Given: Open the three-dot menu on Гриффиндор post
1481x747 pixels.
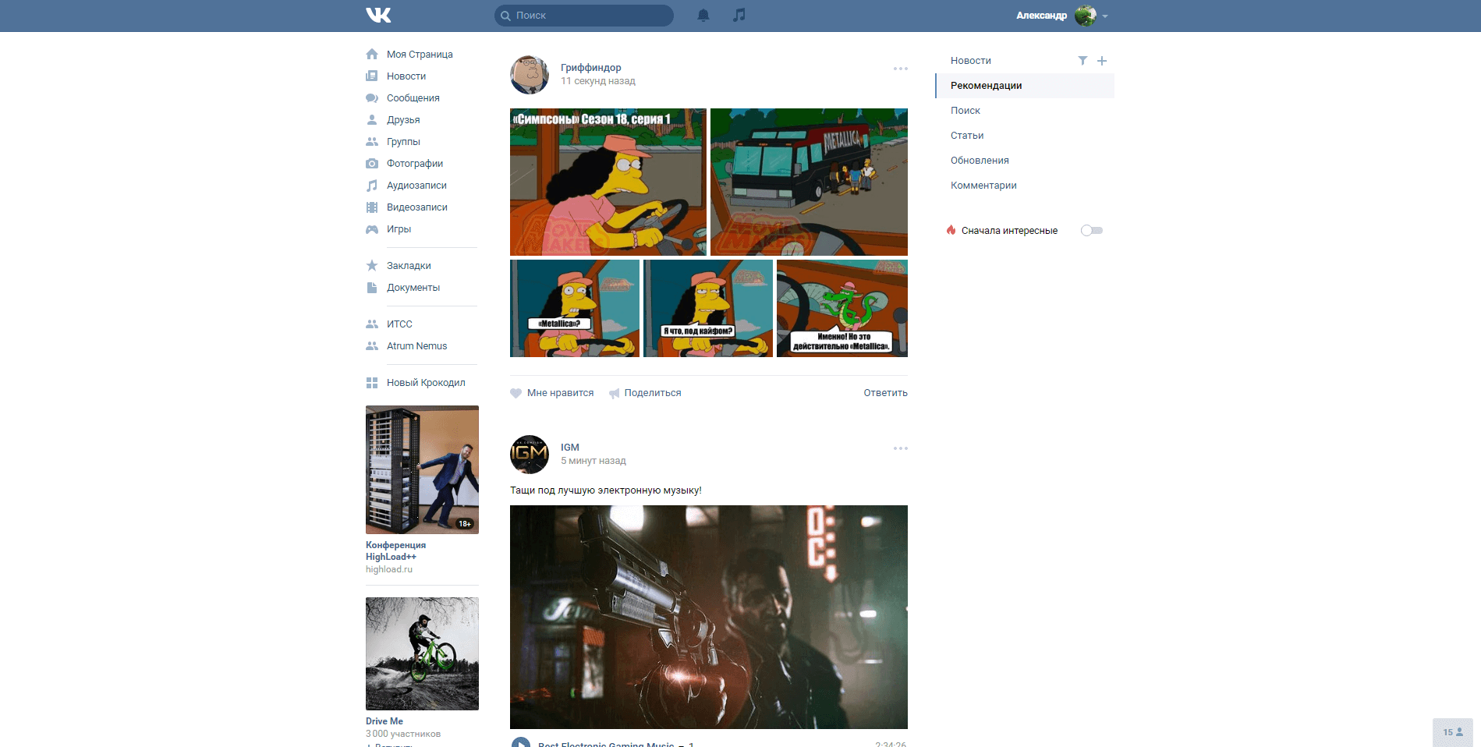Looking at the screenshot, I should pos(901,69).
